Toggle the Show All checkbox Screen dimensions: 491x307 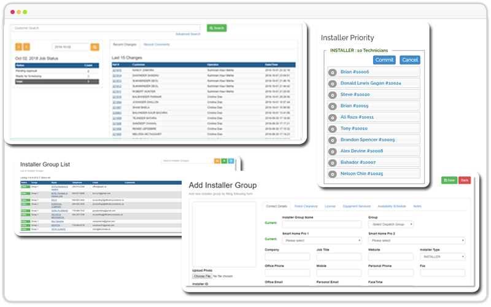point(39,177)
